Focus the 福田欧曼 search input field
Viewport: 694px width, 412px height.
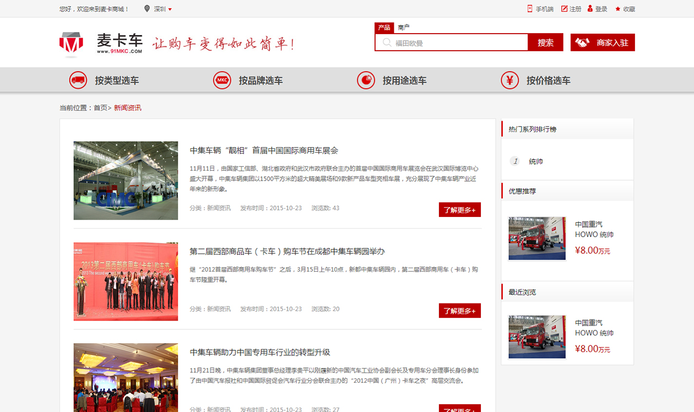tap(451, 42)
